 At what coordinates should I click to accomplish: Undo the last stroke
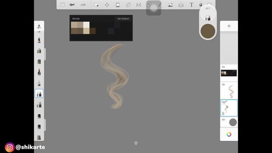pos(72,5)
